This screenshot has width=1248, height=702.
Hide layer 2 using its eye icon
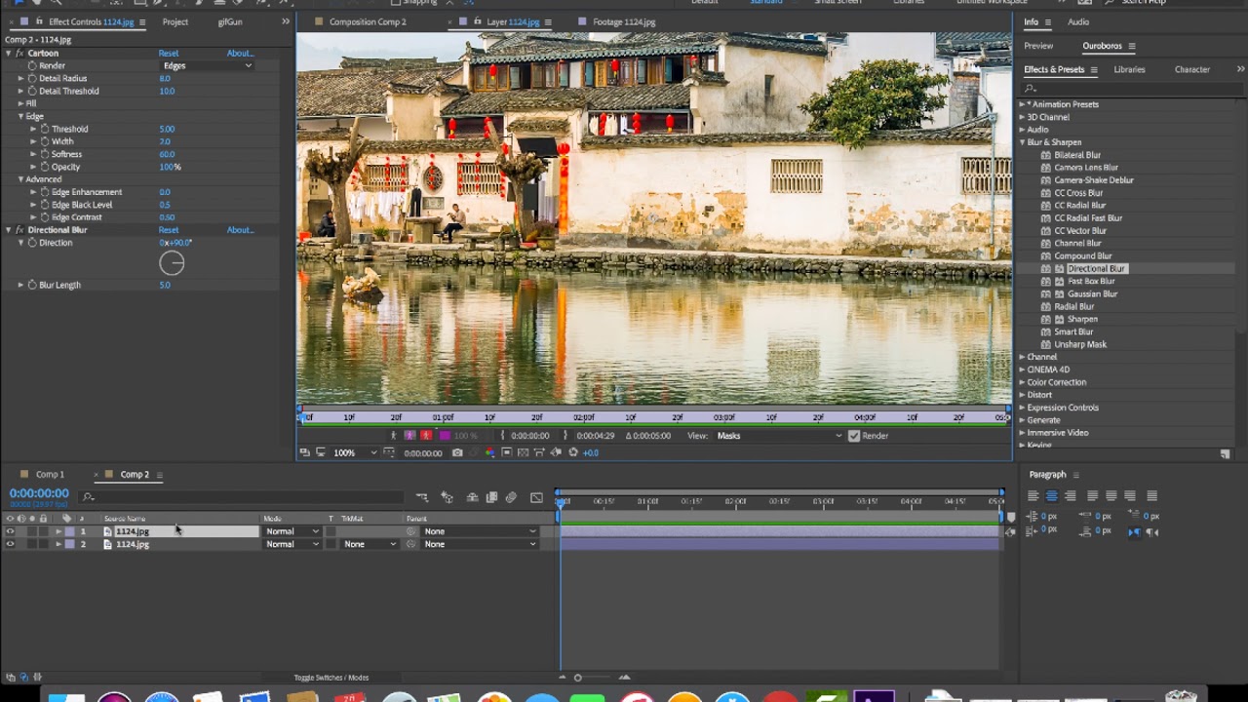click(x=10, y=544)
